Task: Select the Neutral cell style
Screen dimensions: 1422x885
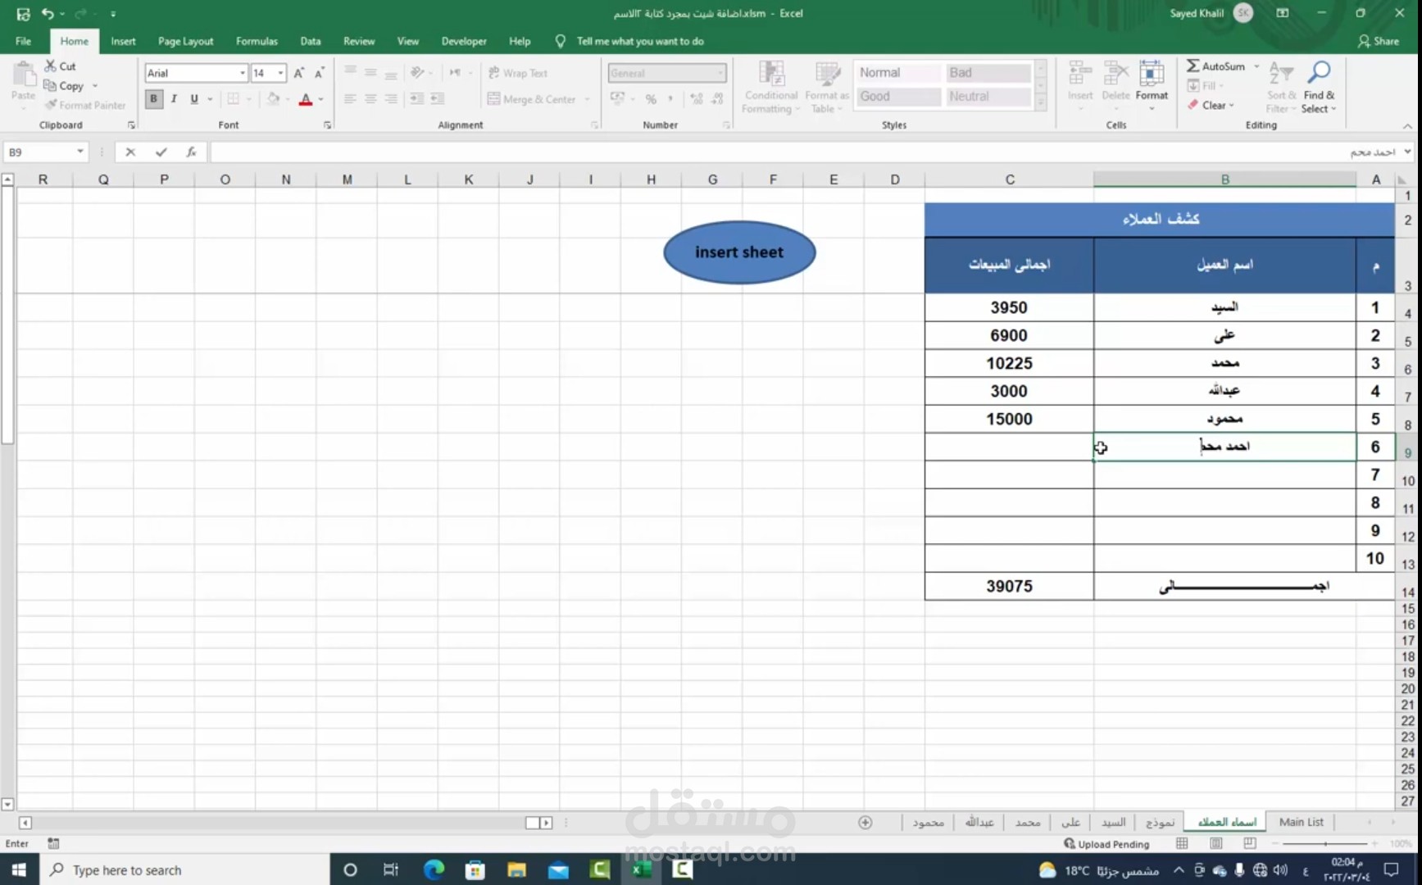Action: click(988, 97)
